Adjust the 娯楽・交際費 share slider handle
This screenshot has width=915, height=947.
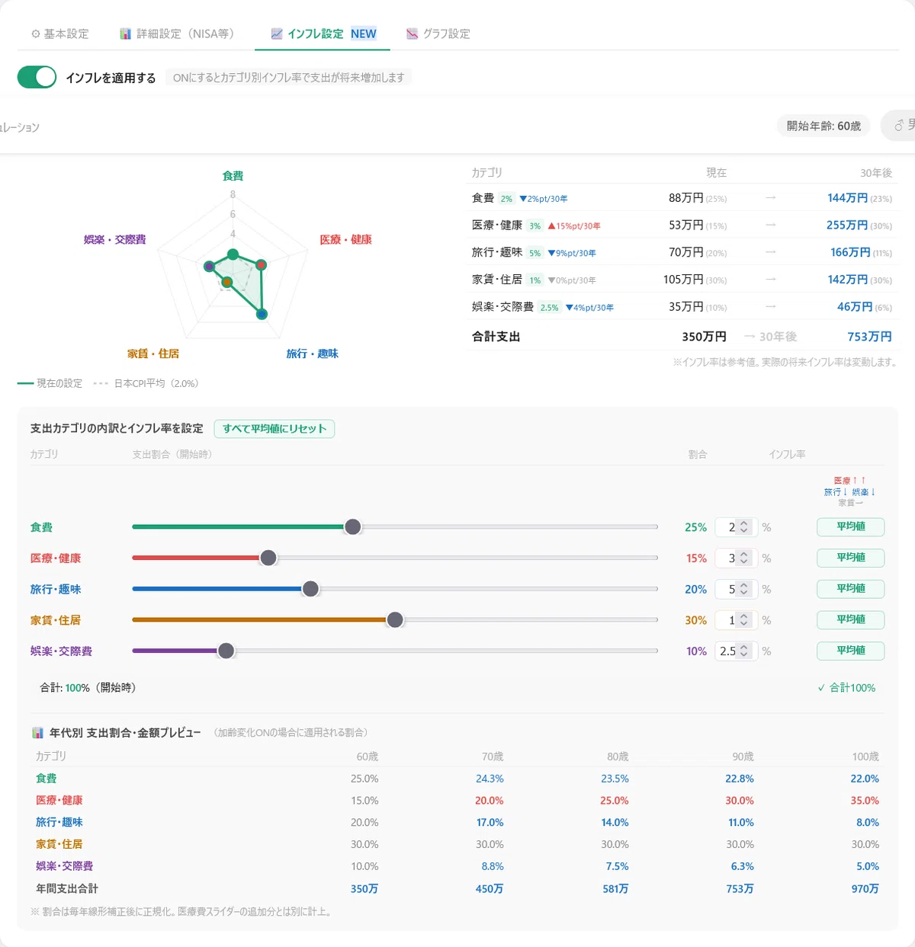pyautogui.click(x=226, y=651)
